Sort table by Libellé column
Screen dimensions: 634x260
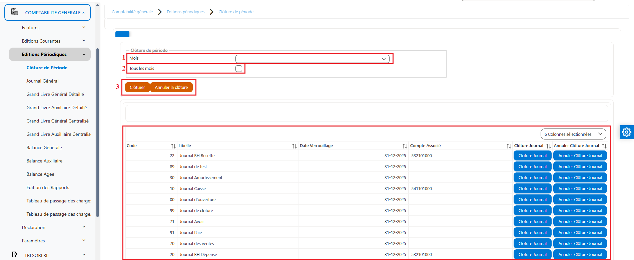[x=294, y=146]
